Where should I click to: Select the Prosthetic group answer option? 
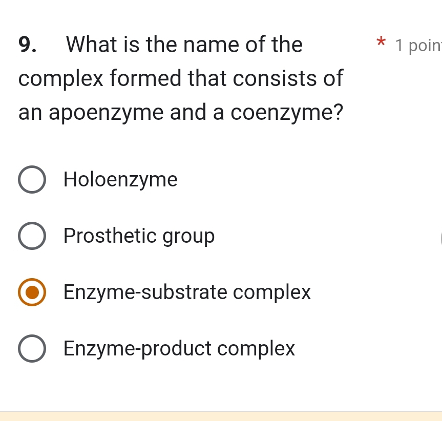[32, 236]
